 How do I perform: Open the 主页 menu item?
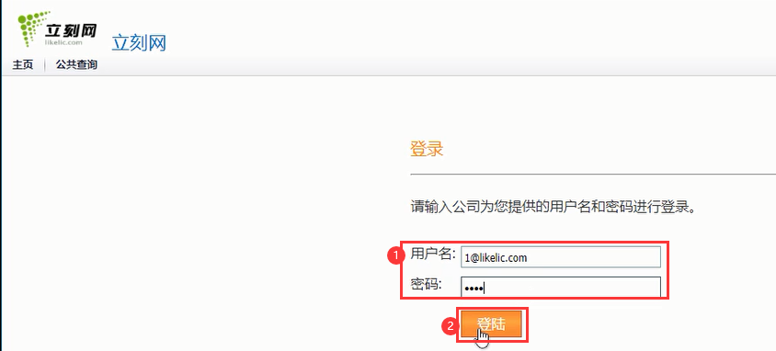(x=23, y=64)
